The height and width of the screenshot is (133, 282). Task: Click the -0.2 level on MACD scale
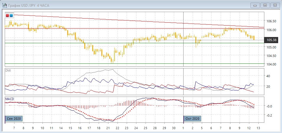click(269, 115)
